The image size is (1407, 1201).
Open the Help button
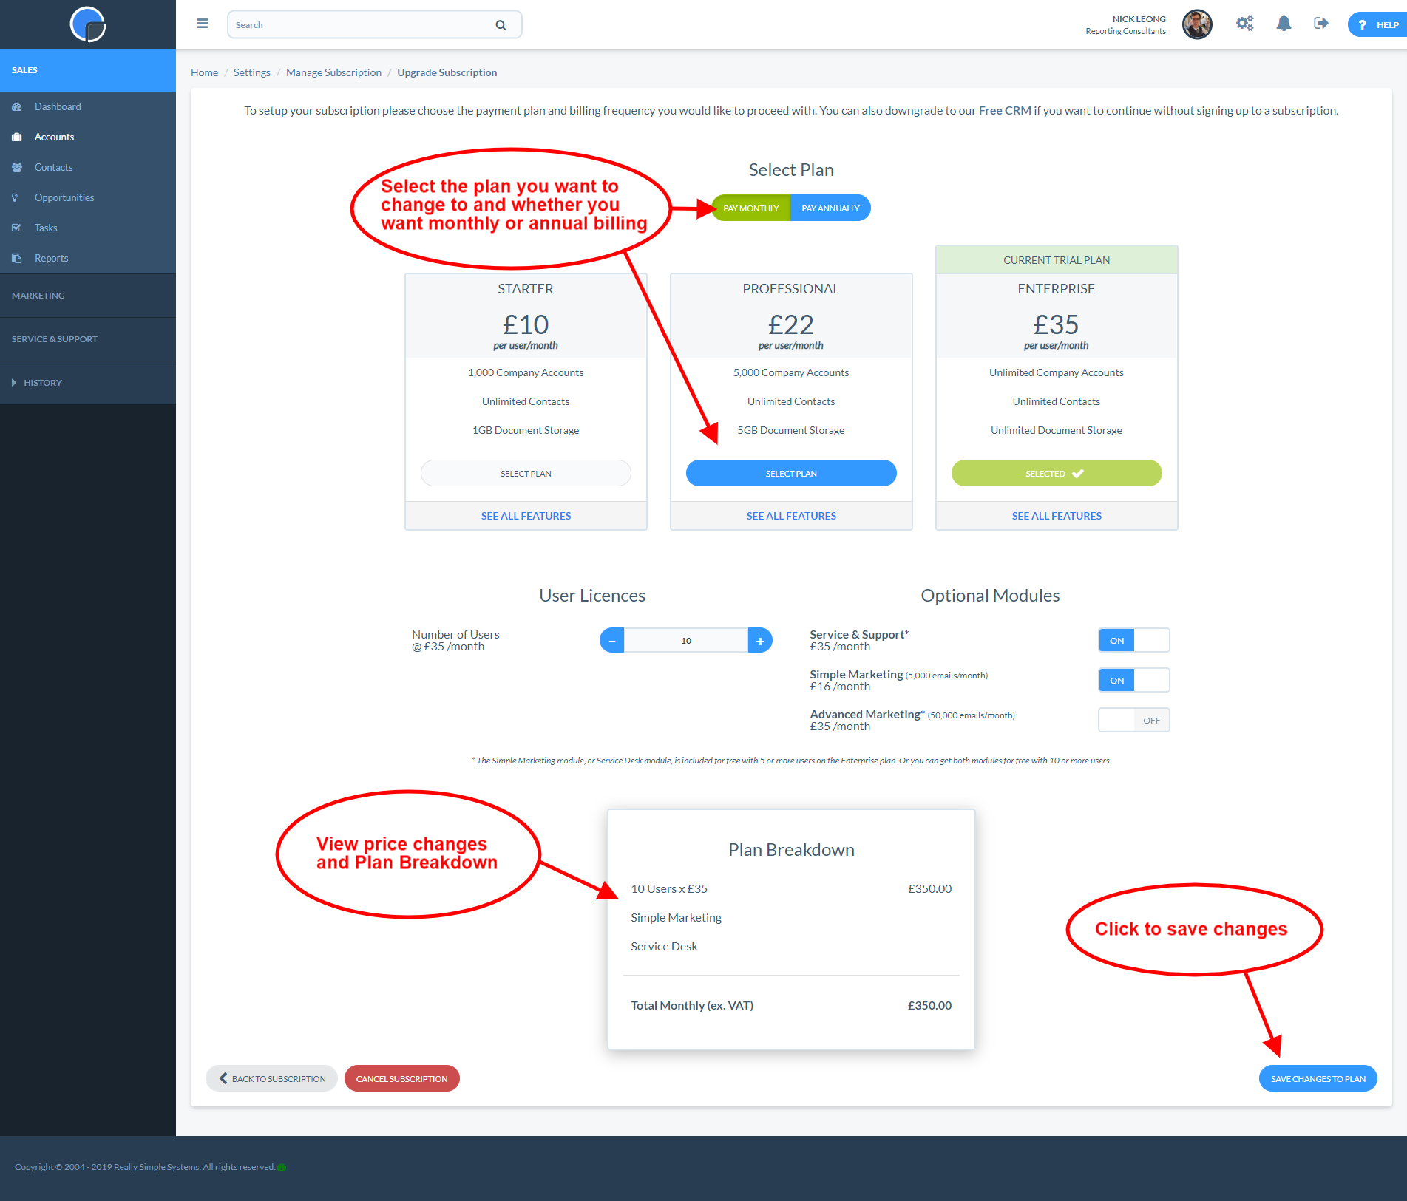(1378, 24)
